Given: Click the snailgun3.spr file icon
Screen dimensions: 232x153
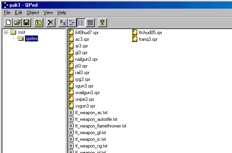Looking at the screenshot, I should tap(71, 93).
